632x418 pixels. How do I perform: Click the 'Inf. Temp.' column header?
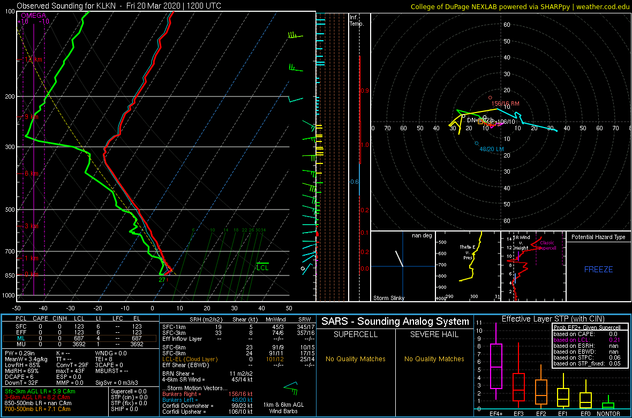tap(357, 20)
